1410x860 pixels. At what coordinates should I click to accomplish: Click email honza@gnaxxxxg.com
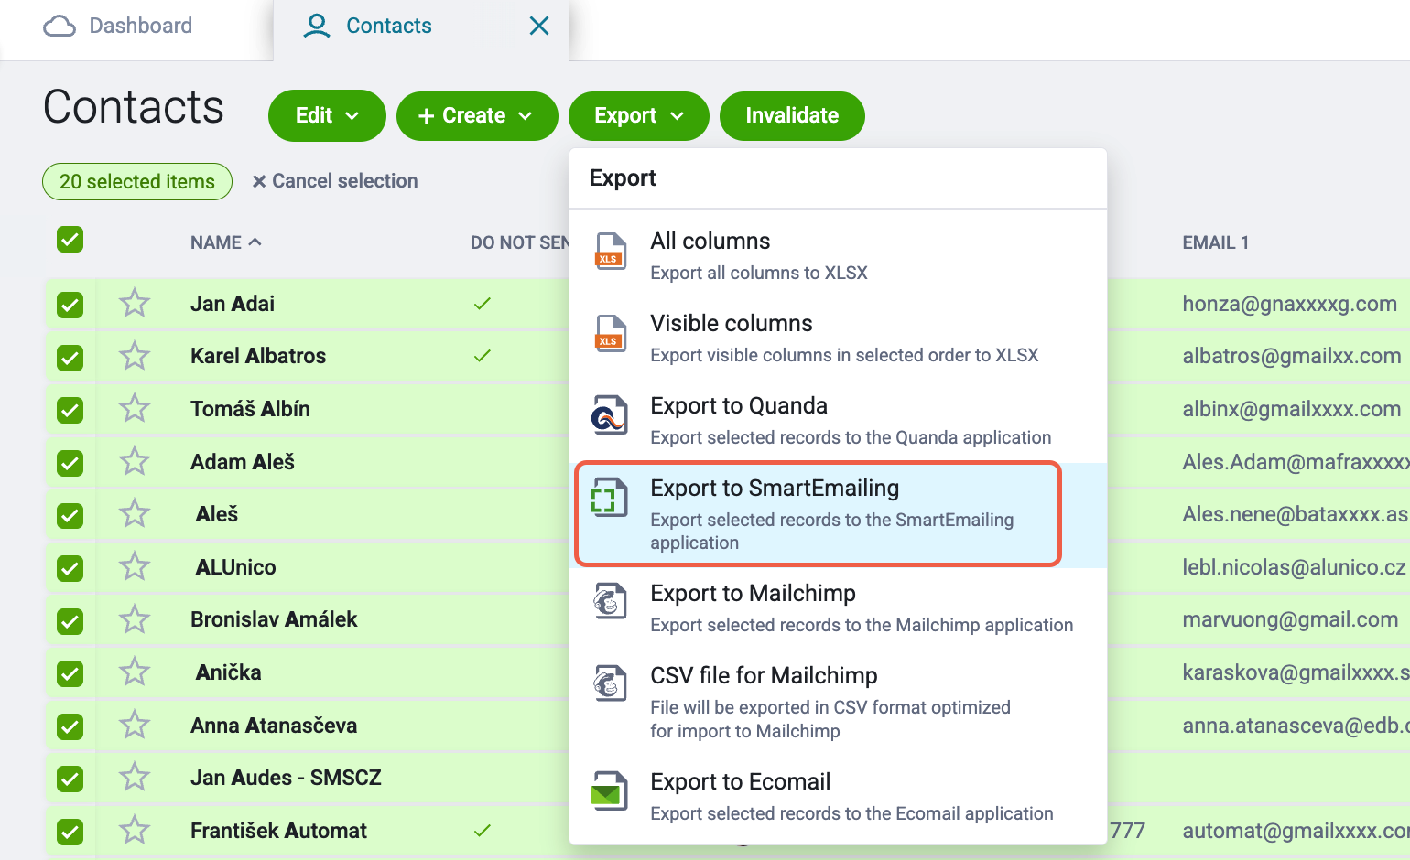tap(1290, 304)
